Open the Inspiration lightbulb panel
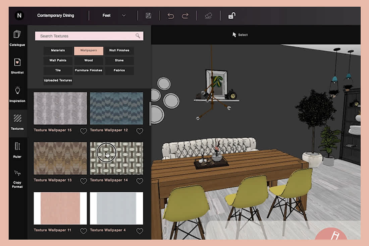 pos(17,94)
